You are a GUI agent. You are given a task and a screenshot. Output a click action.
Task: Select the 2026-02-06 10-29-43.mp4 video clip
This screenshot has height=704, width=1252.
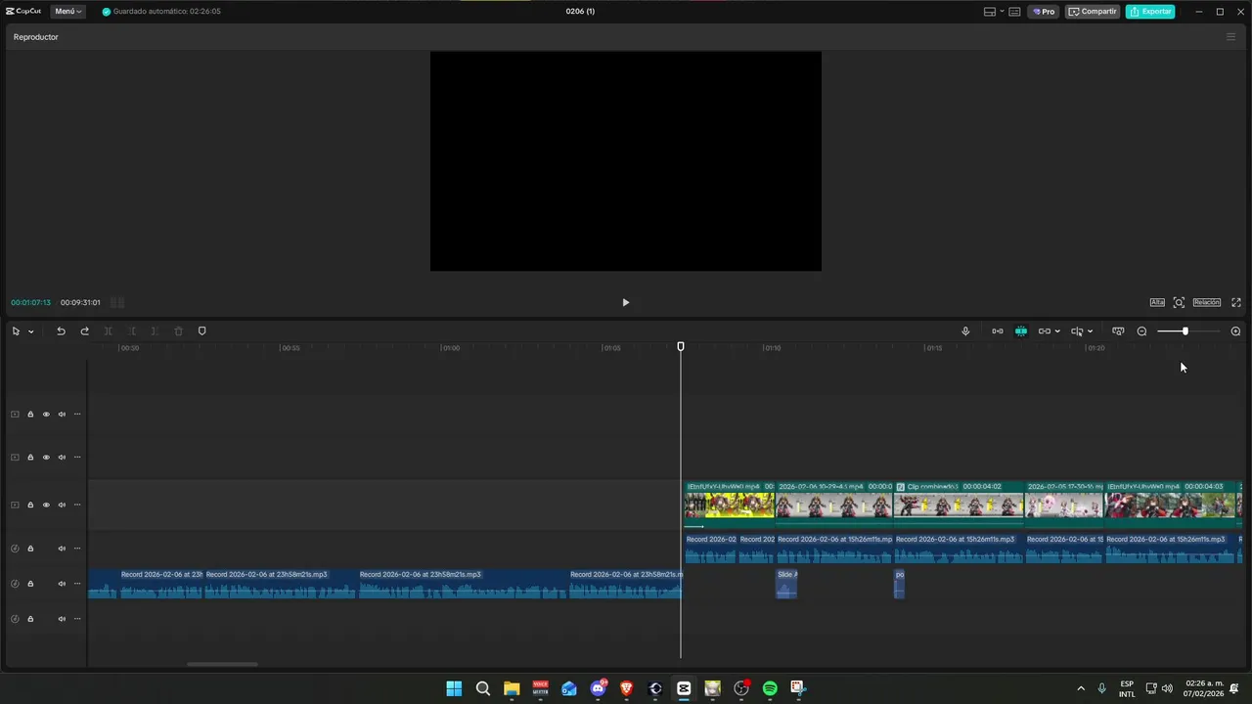[833, 505]
